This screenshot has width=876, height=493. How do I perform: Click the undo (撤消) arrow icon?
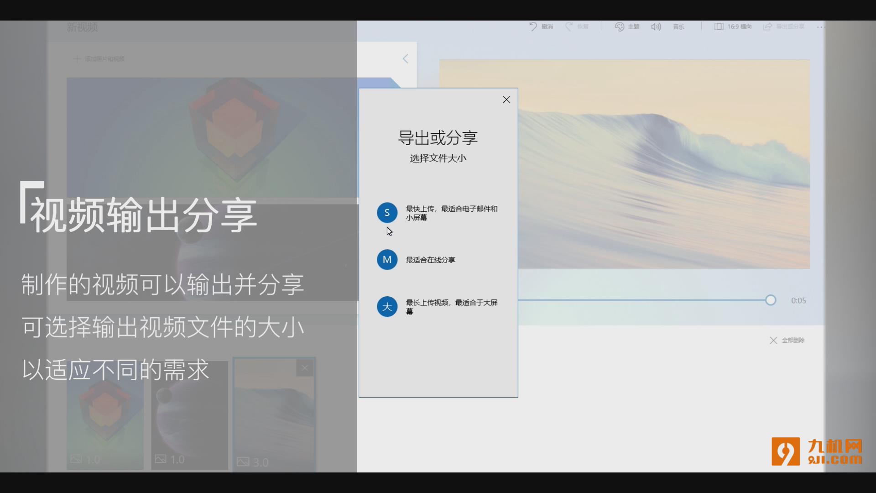point(533,26)
